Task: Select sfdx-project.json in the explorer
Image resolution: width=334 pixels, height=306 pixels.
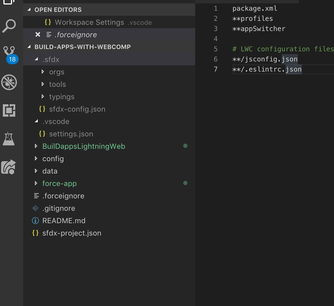Action: click(72, 233)
